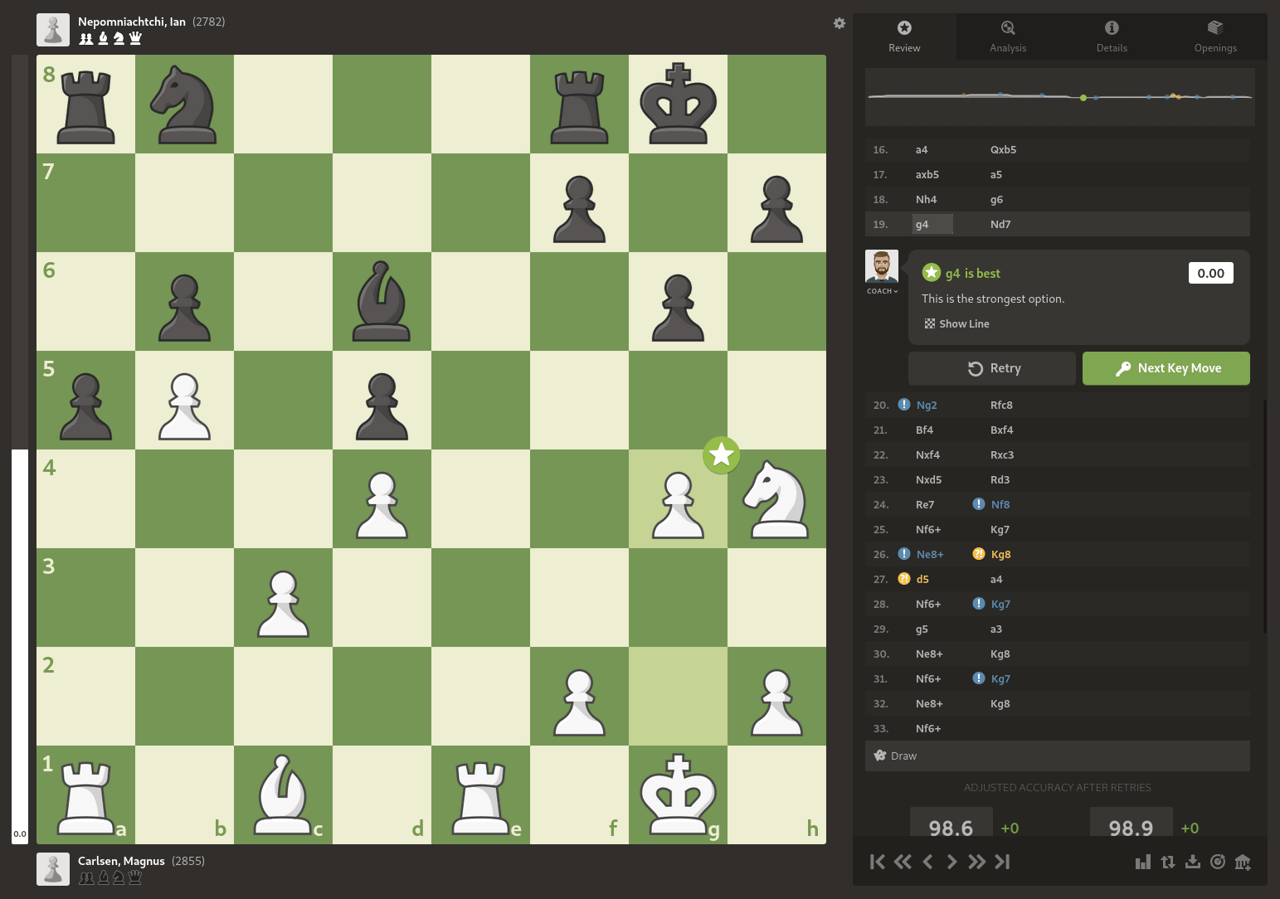The image size is (1280, 899).
Task: Open the board settings gear
Action: pos(840,23)
